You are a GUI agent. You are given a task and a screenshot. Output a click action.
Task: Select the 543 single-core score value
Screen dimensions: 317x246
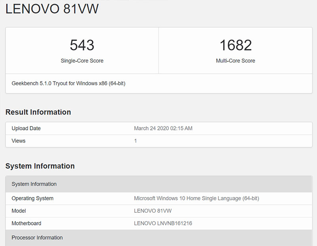pos(82,45)
